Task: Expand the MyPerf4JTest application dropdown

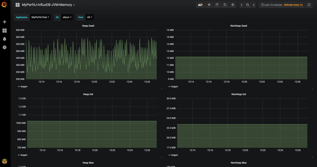Action: 40,17
